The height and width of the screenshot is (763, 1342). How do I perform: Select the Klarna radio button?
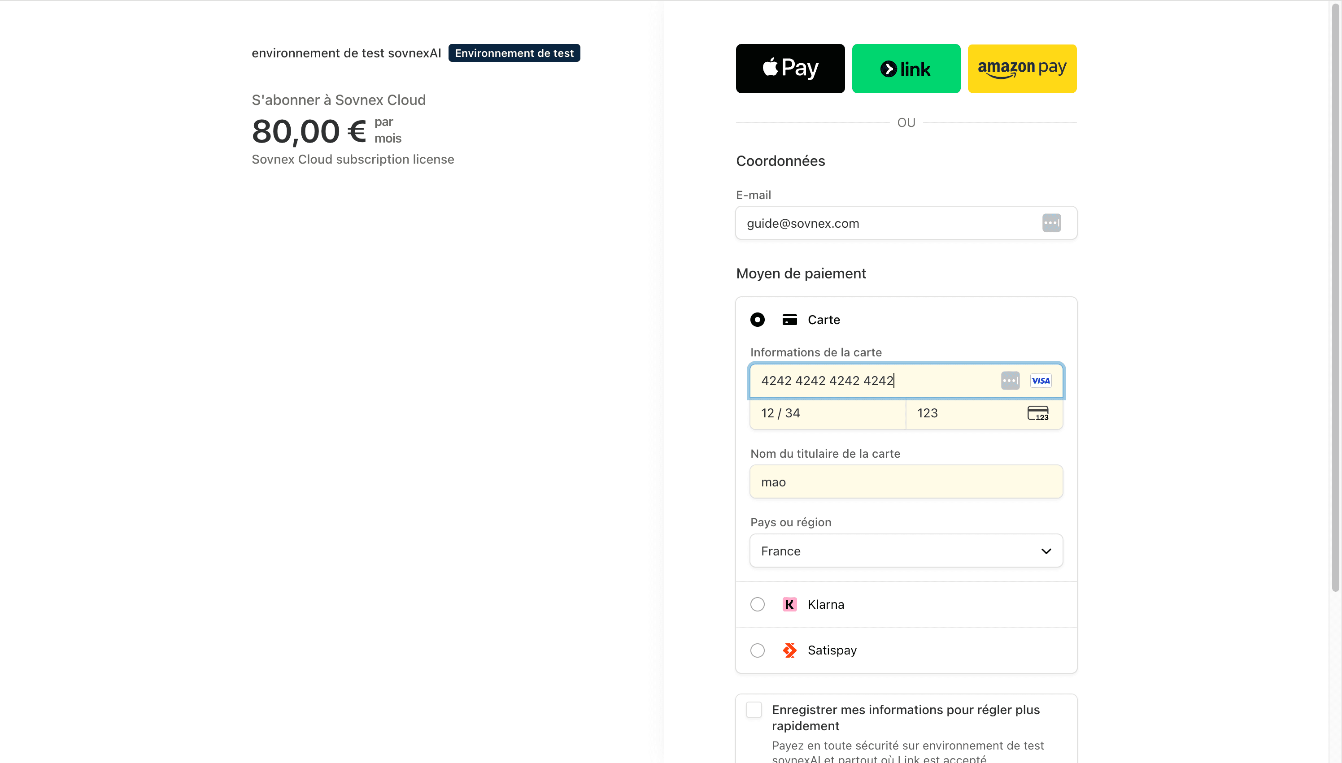click(x=757, y=604)
